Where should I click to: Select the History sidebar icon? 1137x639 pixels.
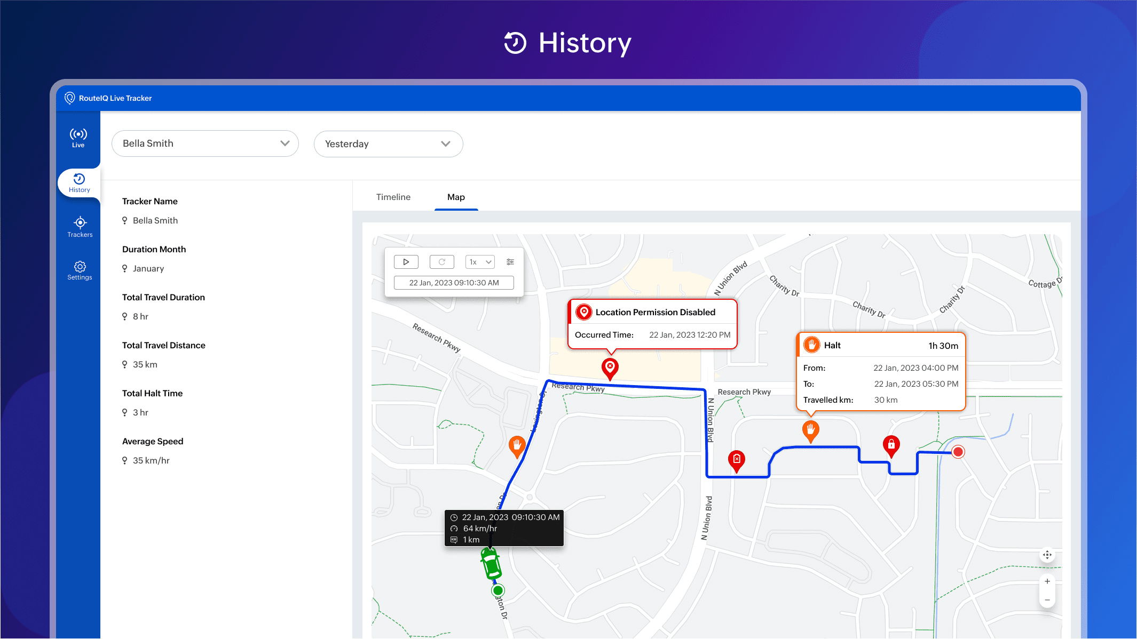click(x=79, y=183)
